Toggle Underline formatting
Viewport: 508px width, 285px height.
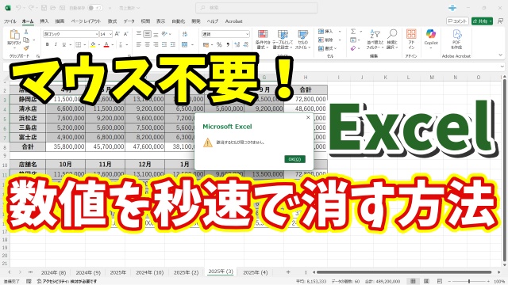[63, 44]
